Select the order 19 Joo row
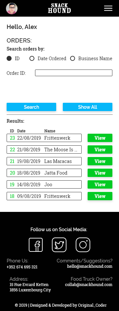The width and height of the screenshot is (119, 311). [x=44, y=185]
